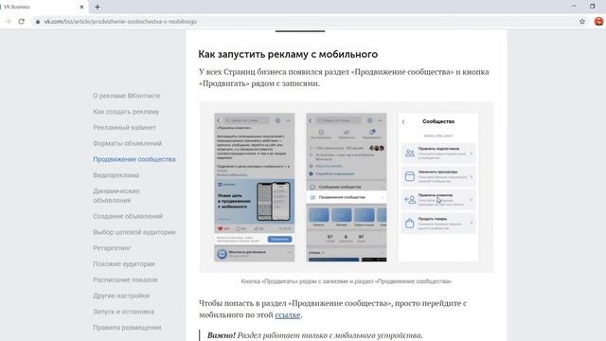Open 'Видеореклама' sidebar item
Viewport: 606px width, 341px height.
tap(116, 175)
